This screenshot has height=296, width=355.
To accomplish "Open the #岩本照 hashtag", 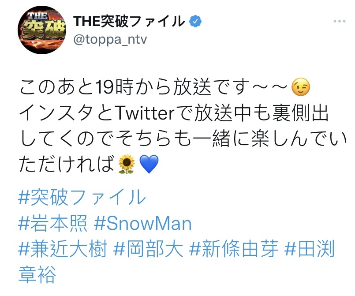I will 52,223.
